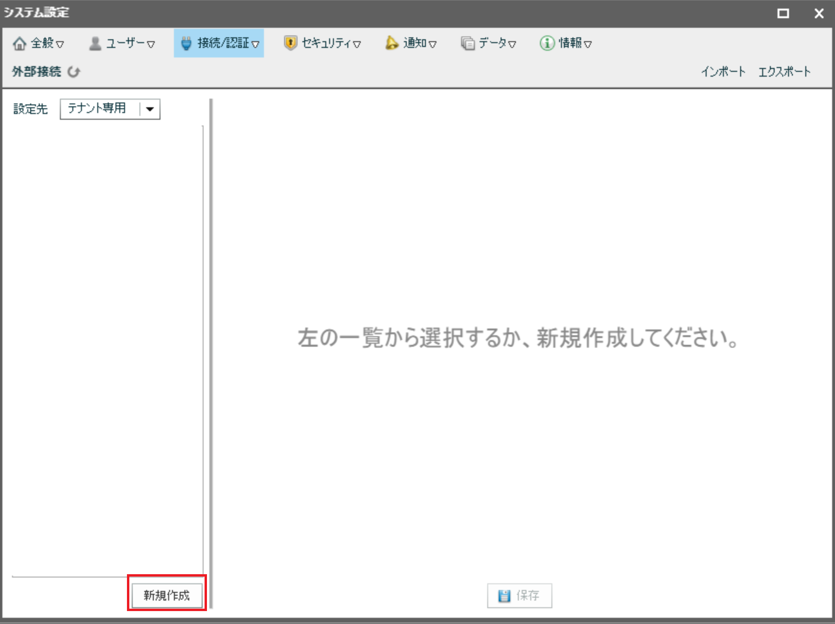Click the 新規作成 button
The width and height of the screenshot is (835, 624).
pyautogui.click(x=166, y=596)
